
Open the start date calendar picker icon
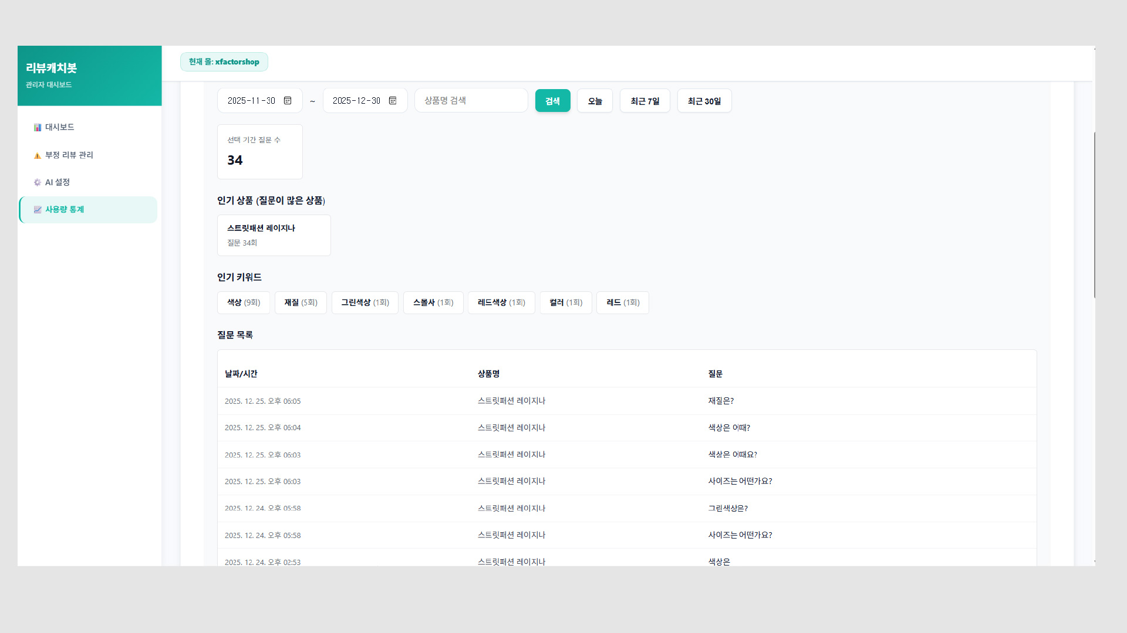(x=288, y=101)
